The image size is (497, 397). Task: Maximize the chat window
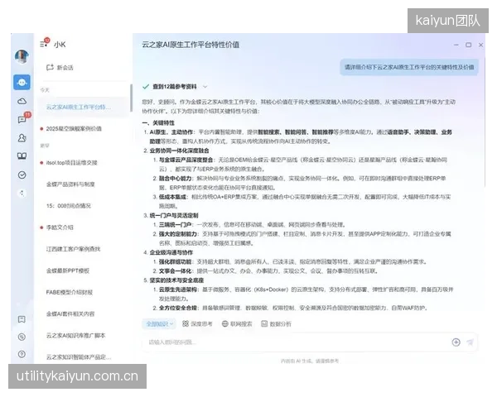pos(469,45)
